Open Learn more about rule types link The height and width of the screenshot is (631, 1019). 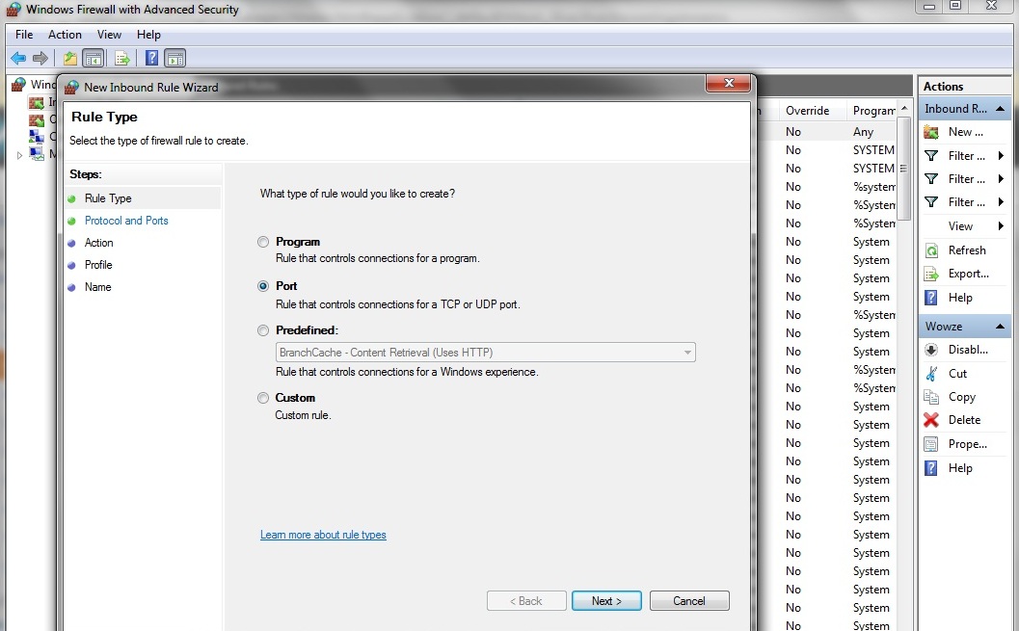(323, 535)
